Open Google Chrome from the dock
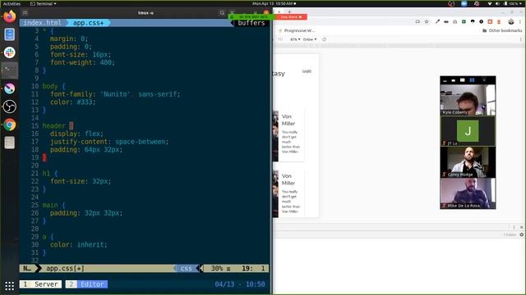Image resolution: width=526 pixels, height=295 pixels. 9,125
